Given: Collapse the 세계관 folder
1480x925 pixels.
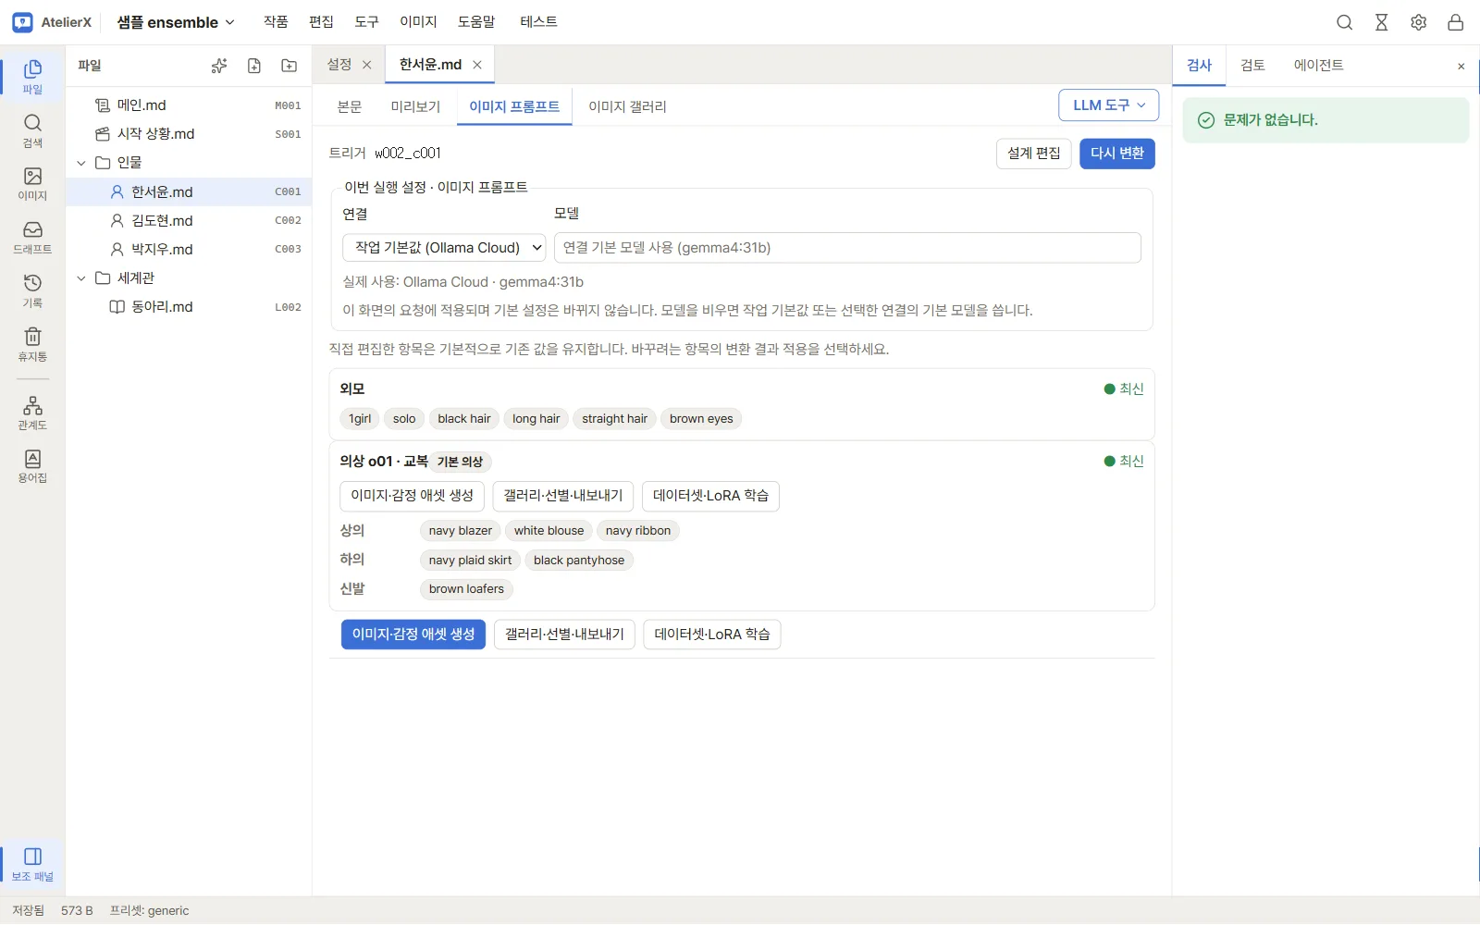Looking at the screenshot, I should (81, 278).
